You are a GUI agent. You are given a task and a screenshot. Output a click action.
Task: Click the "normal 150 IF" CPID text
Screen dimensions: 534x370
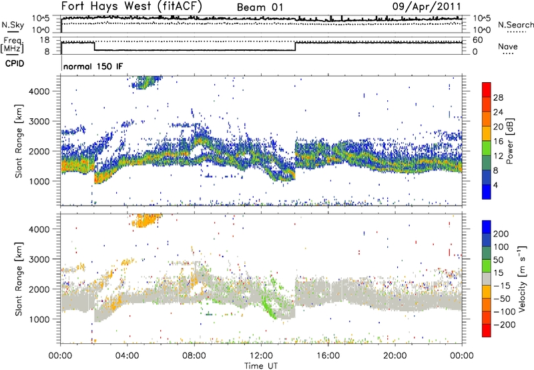click(x=93, y=66)
